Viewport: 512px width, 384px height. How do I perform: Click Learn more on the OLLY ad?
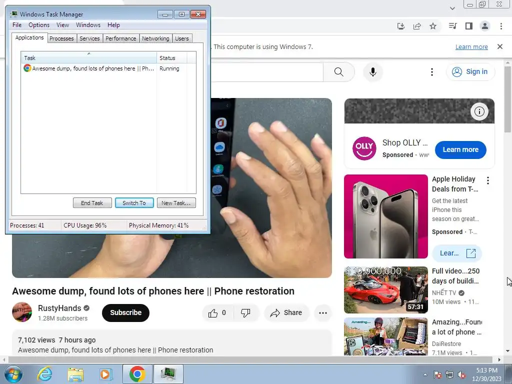pos(460,149)
